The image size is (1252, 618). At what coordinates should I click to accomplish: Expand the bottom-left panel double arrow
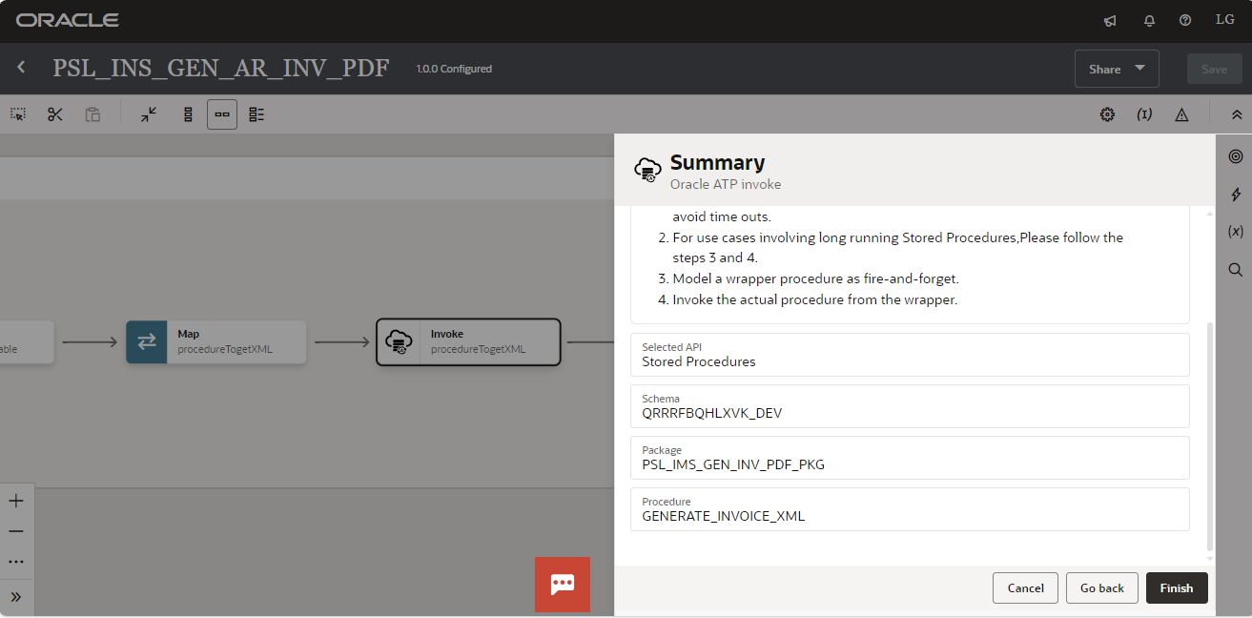pyautogui.click(x=16, y=597)
